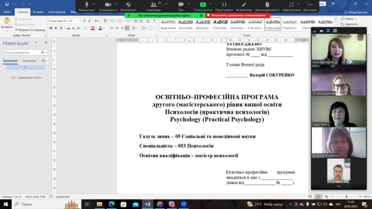The image size is (372, 209).
Task: Select the Обычный style
Action: tap(273, 24)
